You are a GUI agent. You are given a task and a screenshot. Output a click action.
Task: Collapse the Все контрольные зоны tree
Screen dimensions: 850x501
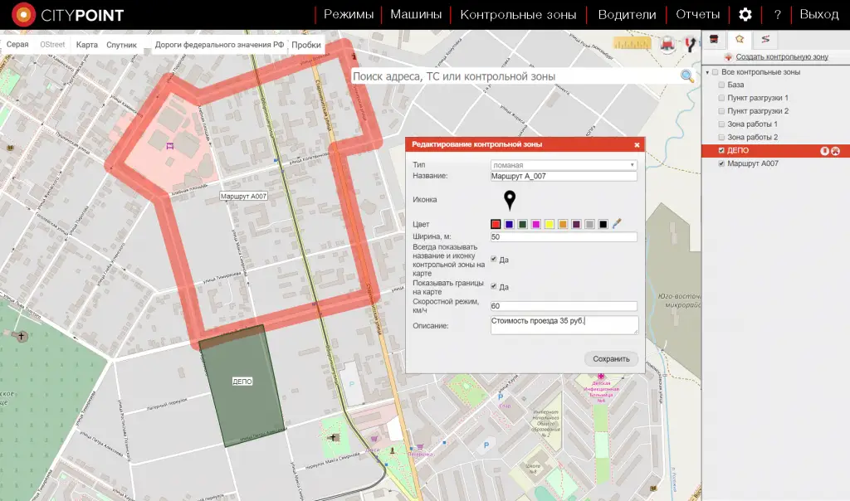click(707, 72)
